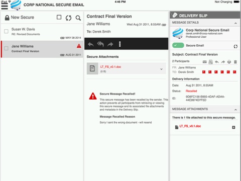The height and width of the screenshot is (181, 241).
Task: Reply all using the double-arrow icon
Action: click(100, 44)
